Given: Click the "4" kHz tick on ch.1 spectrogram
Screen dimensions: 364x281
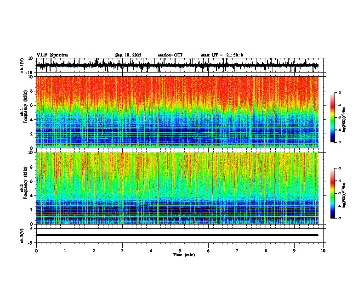Looking at the screenshot, I should [32, 120].
